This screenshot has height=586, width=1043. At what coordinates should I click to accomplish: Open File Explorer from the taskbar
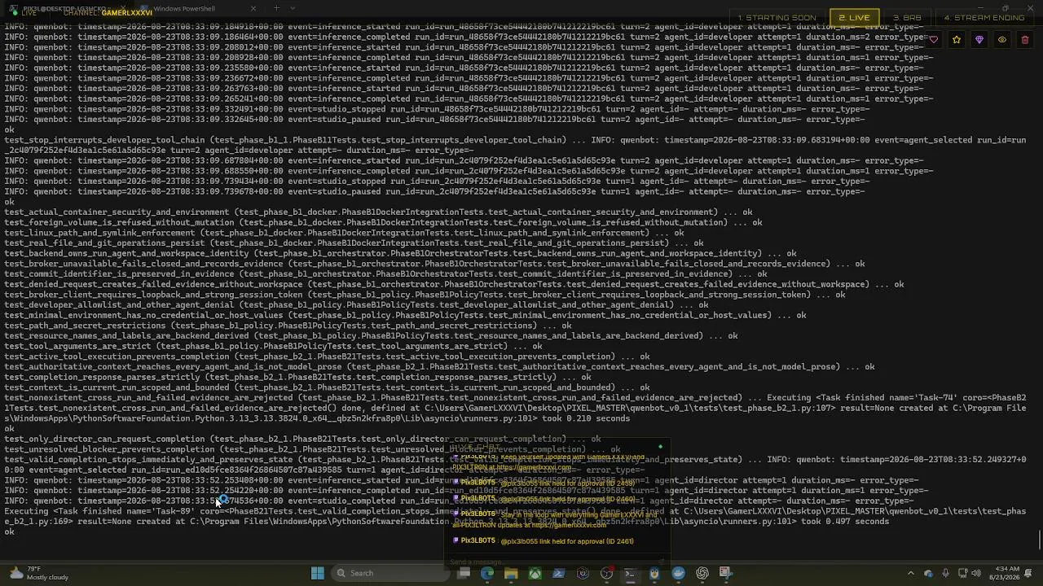511,573
